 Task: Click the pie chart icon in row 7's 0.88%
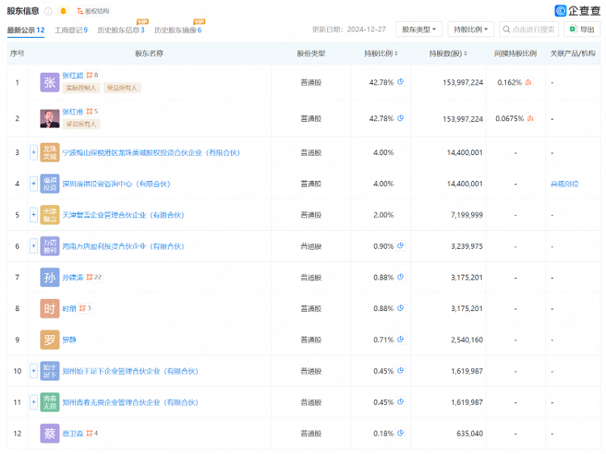click(401, 277)
